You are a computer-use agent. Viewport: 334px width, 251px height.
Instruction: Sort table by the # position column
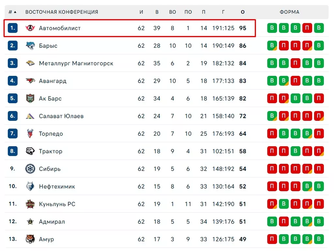pyautogui.click(x=12, y=12)
